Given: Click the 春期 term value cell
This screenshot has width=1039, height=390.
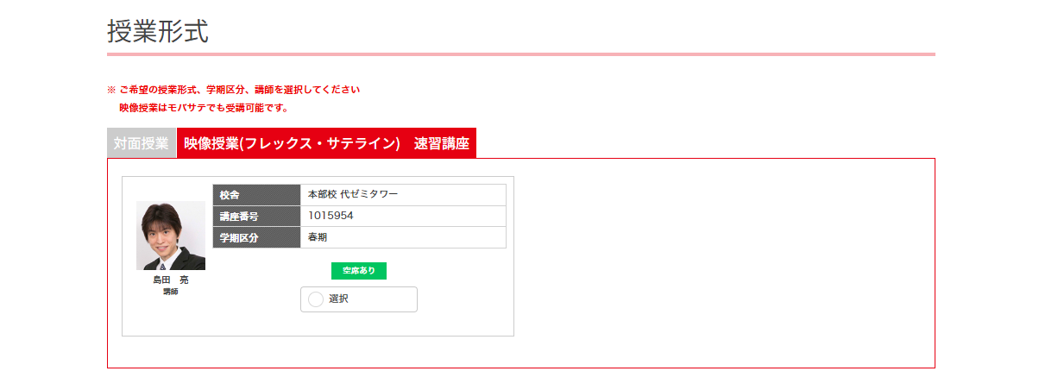Looking at the screenshot, I should 403,237.
